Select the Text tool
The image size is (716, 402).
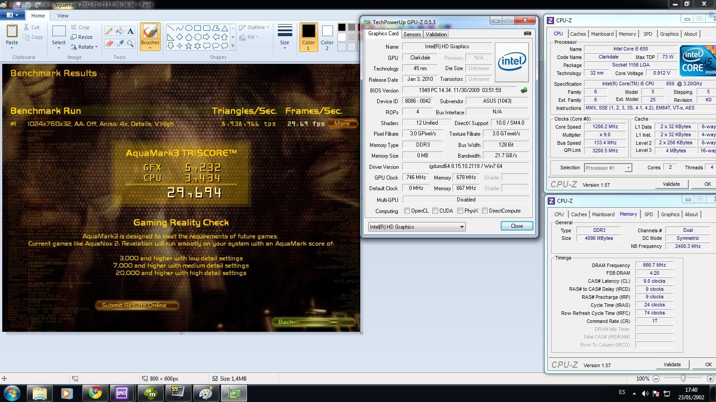click(x=130, y=31)
